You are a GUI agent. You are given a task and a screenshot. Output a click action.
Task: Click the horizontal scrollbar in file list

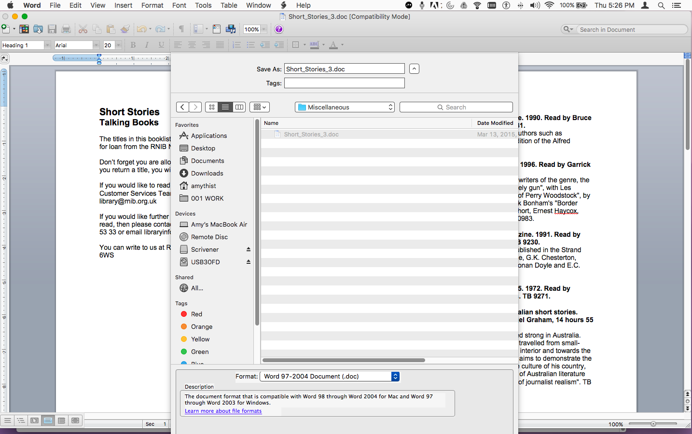(x=344, y=360)
